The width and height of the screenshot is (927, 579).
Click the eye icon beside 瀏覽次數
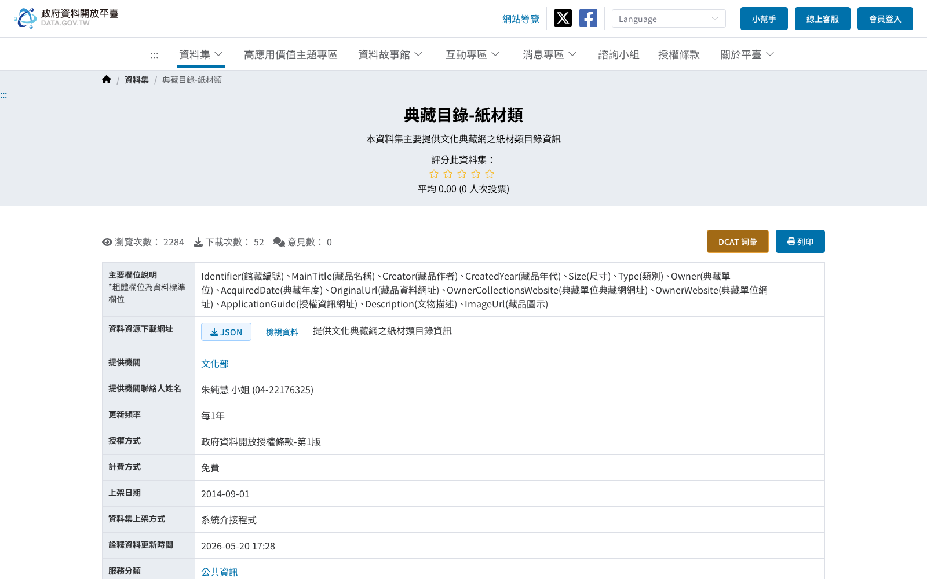107,242
